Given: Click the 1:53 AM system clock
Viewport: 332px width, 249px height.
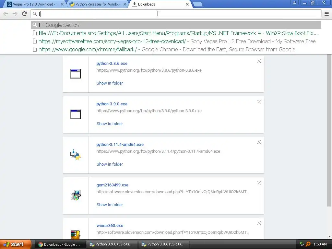Looking at the screenshot, I should coord(320,244).
